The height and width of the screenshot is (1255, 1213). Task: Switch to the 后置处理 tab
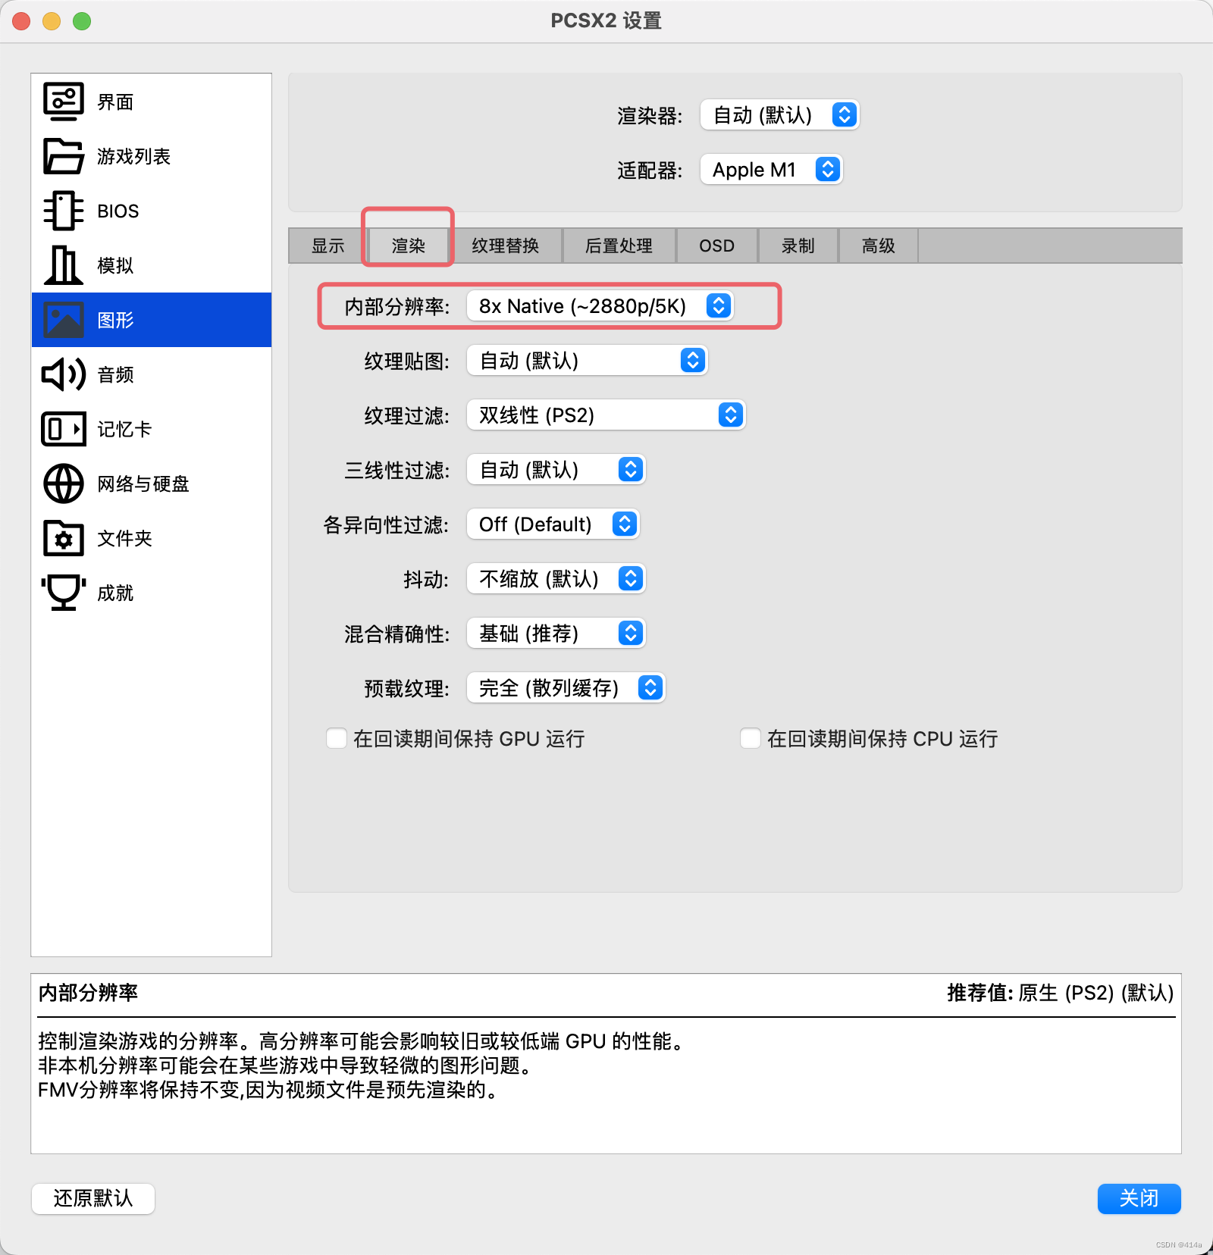coord(619,245)
